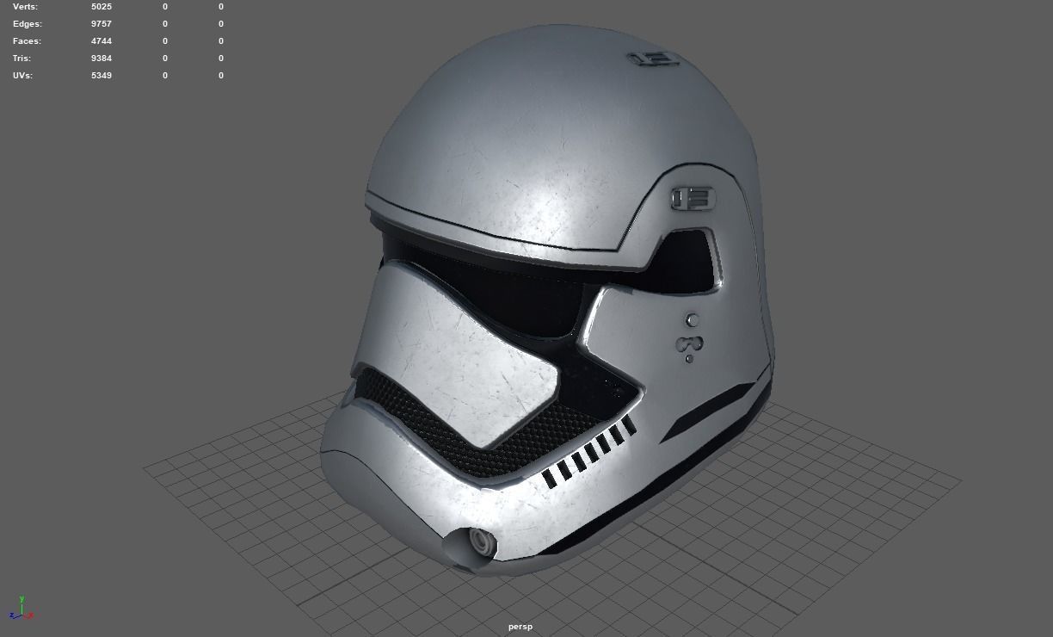Select the "Tris:" label in the poly count display
Viewport: 1053px width, 637px height.
click(22, 59)
